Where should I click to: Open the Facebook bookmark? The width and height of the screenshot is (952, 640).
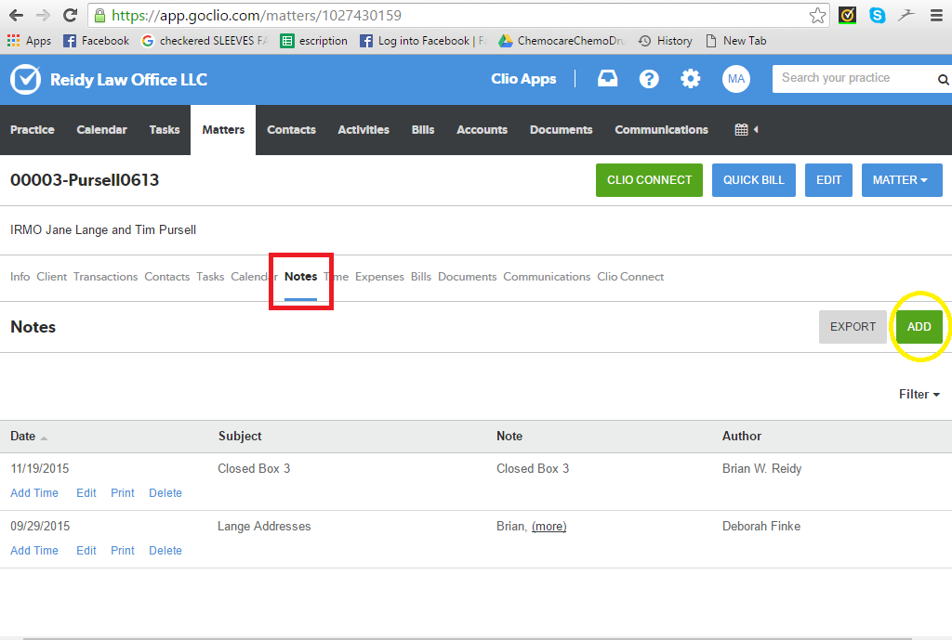pos(97,41)
